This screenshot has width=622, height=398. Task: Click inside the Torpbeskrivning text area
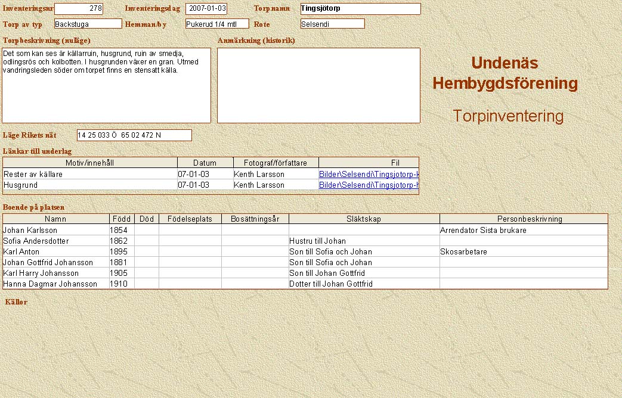(x=106, y=85)
